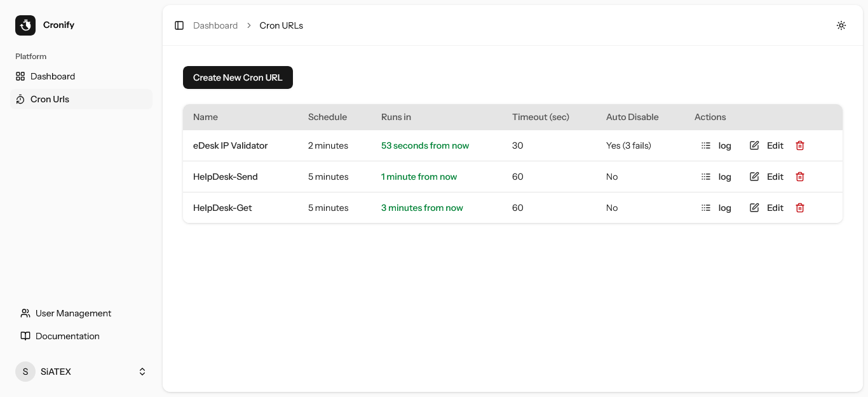
Task: Click the green '53 seconds from now' text
Action: [425, 145]
